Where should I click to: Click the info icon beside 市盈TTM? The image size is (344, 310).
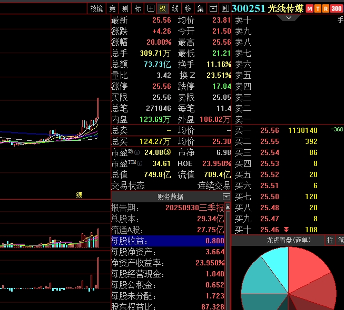[x=140, y=163]
